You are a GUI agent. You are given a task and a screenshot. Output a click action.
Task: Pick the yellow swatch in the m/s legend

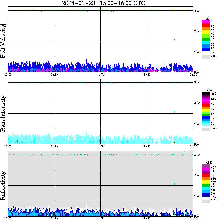206,32
